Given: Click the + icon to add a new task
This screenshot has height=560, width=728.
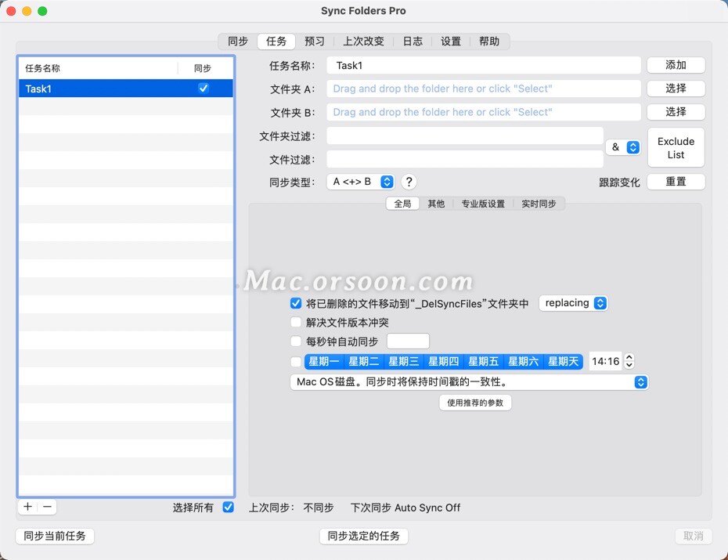Looking at the screenshot, I should (x=27, y=507).
